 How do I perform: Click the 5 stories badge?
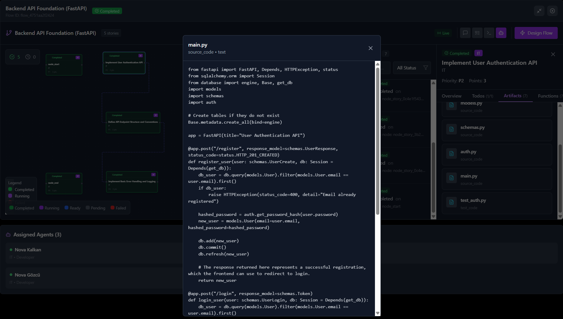(111, 33)
